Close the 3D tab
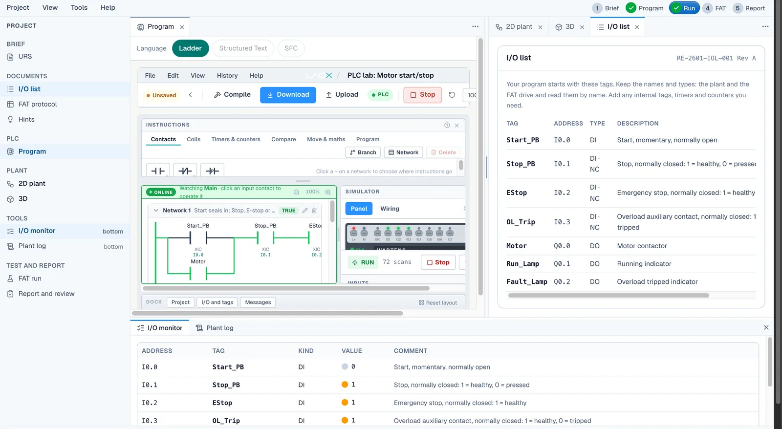The width and height of the screenshot is (782, 429). click(x=582, y=27)
